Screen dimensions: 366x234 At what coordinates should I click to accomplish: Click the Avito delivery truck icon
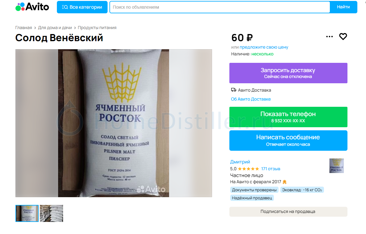[233, 90]
